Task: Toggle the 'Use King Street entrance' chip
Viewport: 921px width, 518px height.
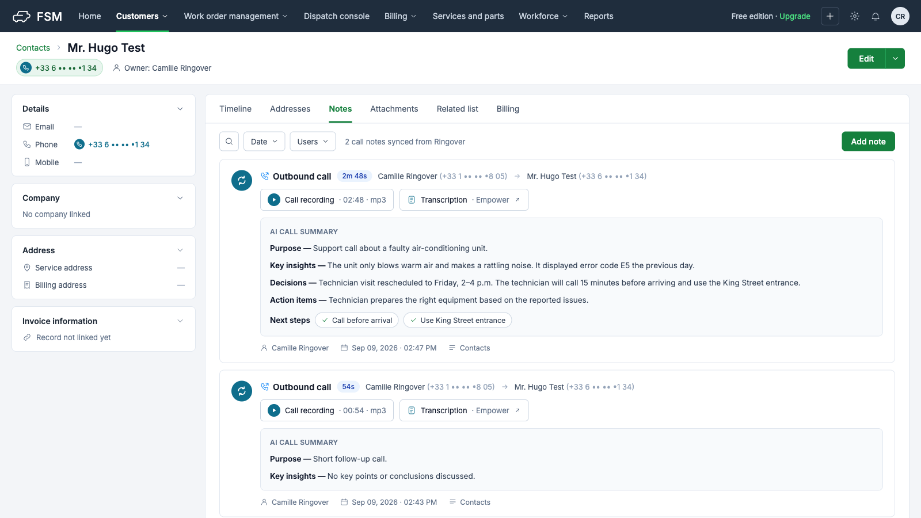Action: pos(458,320)
